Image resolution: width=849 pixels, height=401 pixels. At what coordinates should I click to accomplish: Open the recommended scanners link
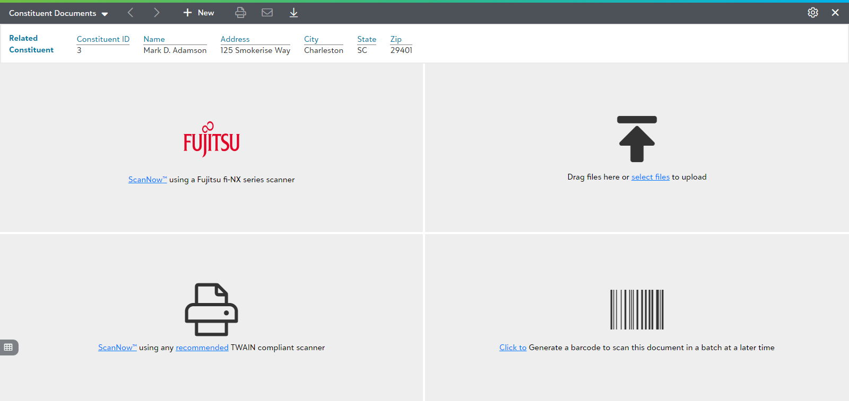pyautogui.click(x=202, y=347)
